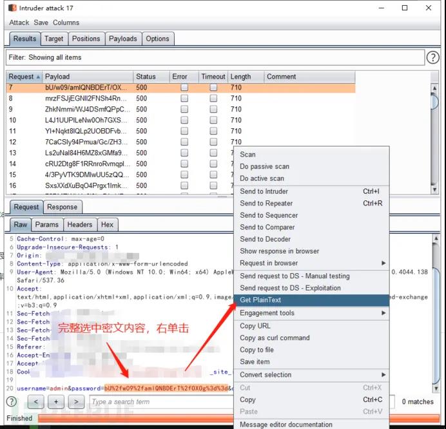Click the previous match '<' button
This screenshot has height=429, width=446.
tap(36, 402)
